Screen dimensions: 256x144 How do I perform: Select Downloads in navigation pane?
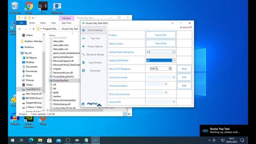point(31,71)
